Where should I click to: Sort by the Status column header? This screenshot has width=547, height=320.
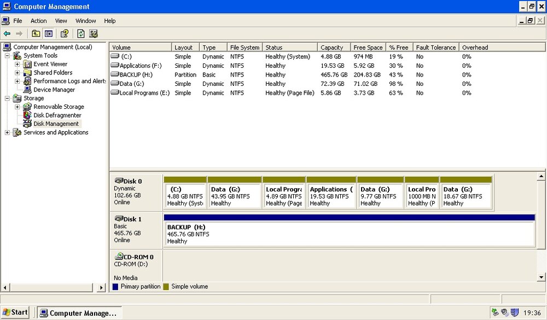click(290, 47)
